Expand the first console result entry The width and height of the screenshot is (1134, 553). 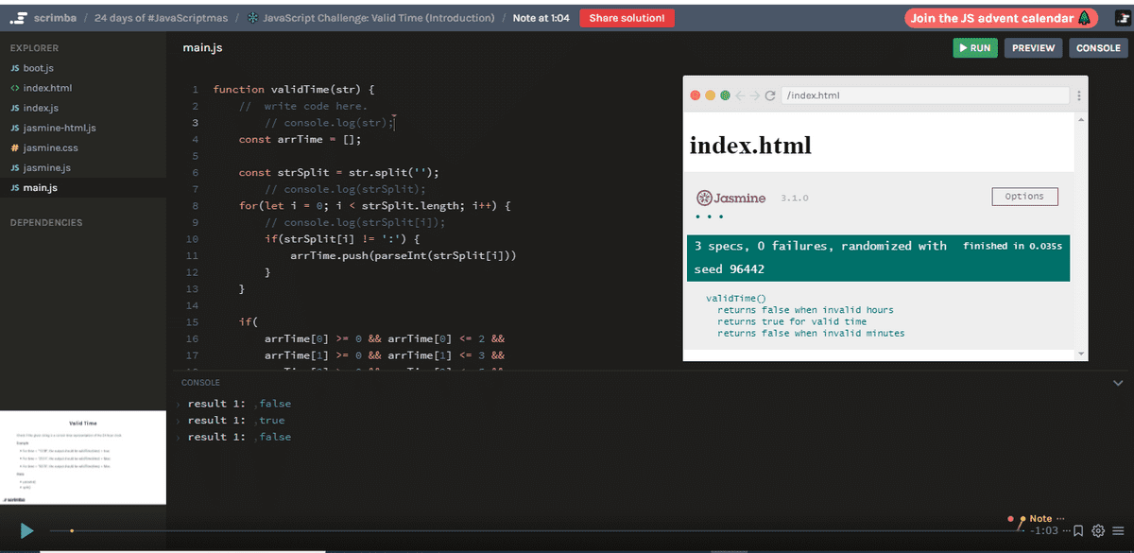(180, 405)
